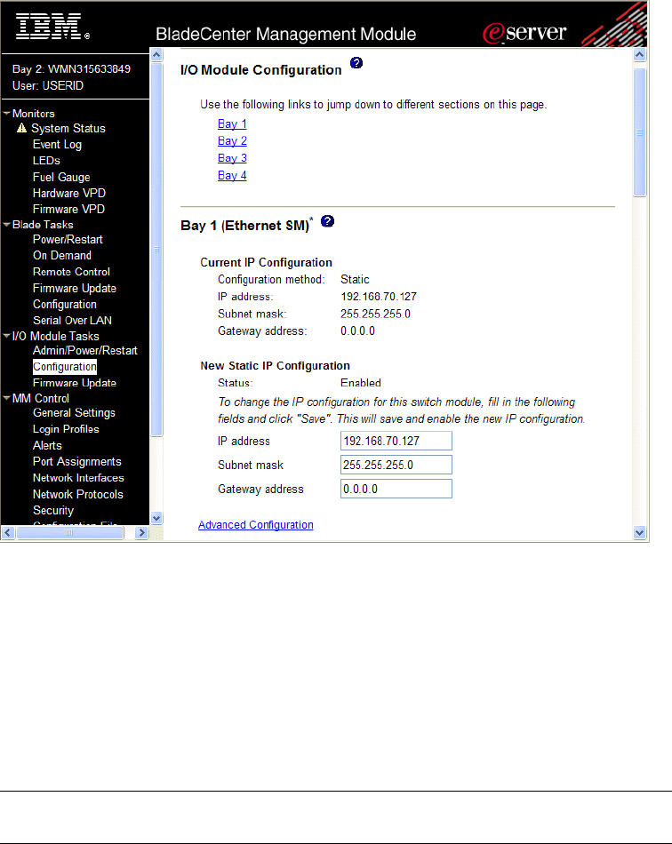672x844 pixels.
Task: Click navigation pane horizontal scrollbar thumb
Action: click(x=70, y=533)
